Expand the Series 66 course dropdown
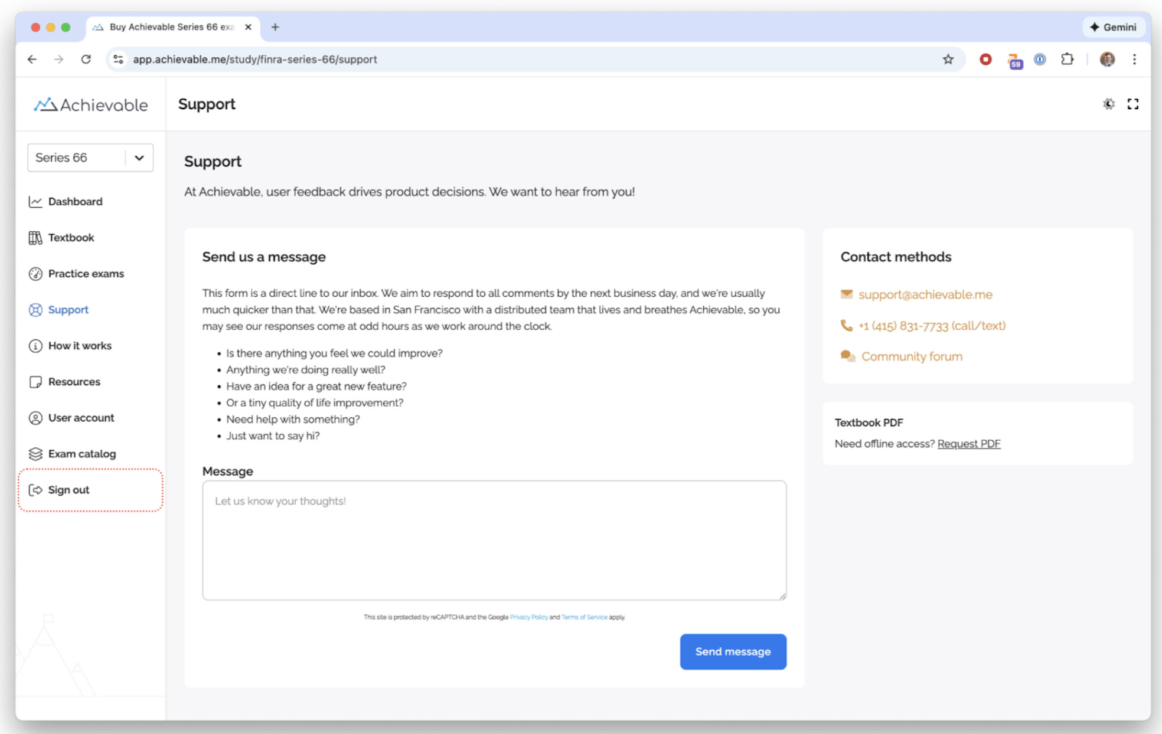The image size is (1162, 734). click(x=139, y=158)
